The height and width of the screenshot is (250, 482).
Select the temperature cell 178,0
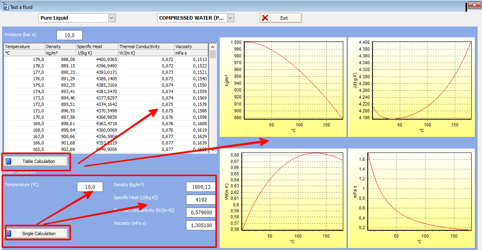24,66
